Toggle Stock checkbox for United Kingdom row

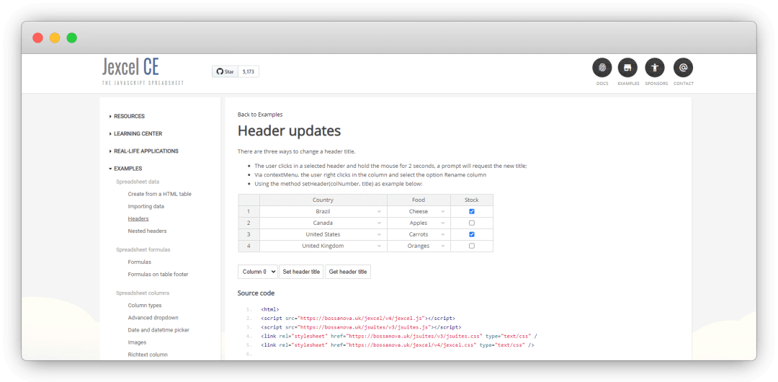[472, 246]
